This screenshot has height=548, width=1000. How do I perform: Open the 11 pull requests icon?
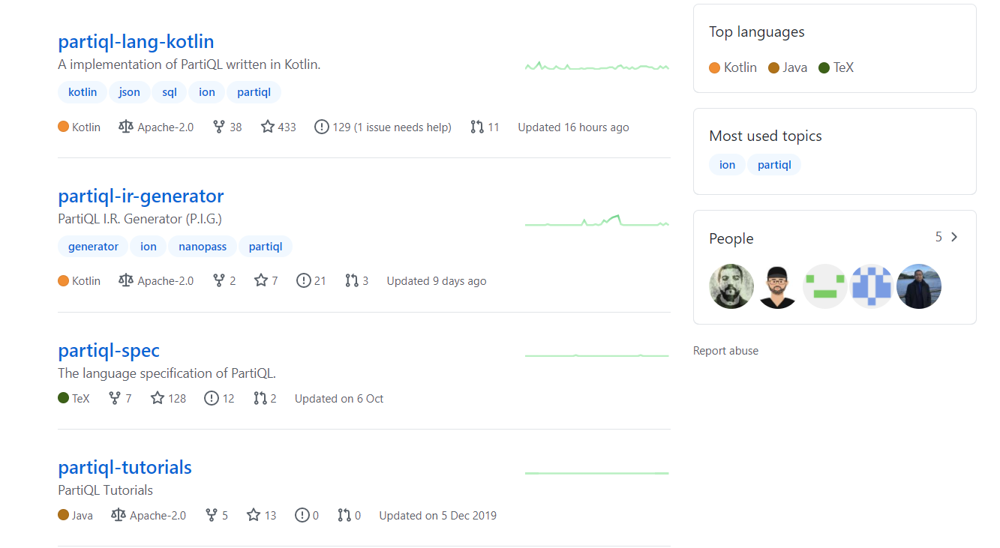point(477,127)
